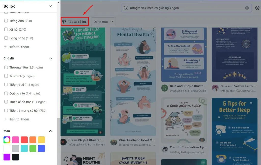Image resolution: width=261 pixels, height=165 pixels.
Task: Add a custom color with plus swatch
Action: tap(7, 140)
